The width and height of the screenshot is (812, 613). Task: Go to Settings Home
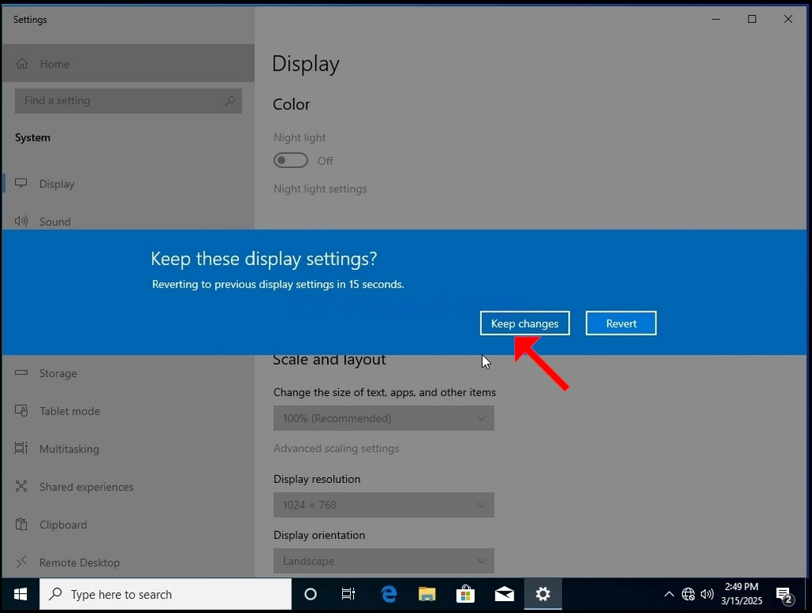(x=128, y=64)
